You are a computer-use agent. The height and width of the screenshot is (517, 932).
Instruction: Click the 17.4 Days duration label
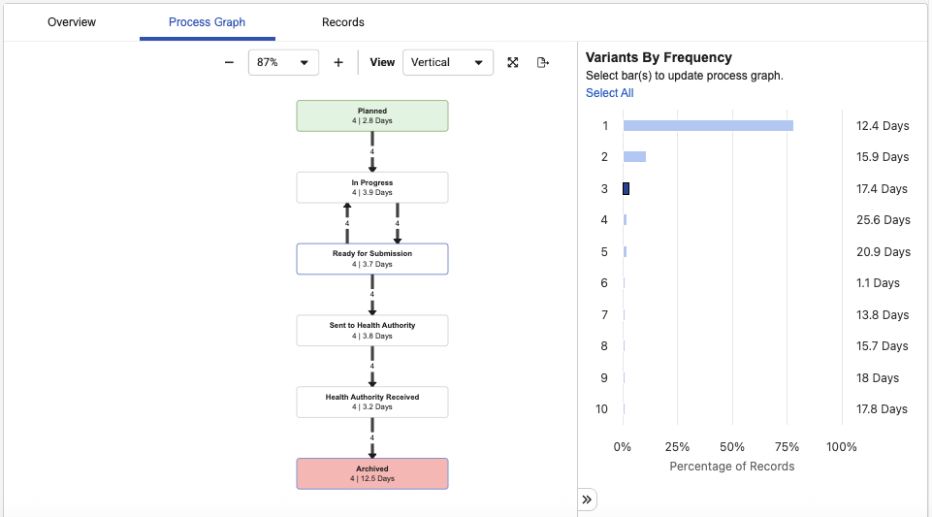coord(883,189)
